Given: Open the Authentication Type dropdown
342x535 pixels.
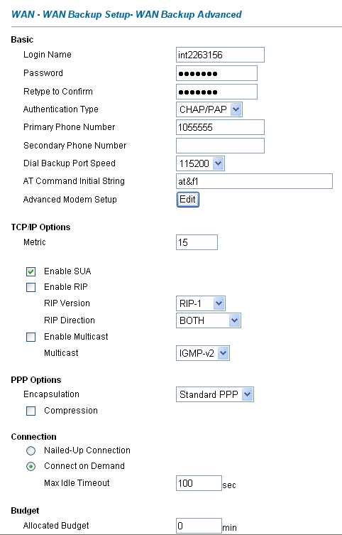Looking at the screenshot, I should (x=209, y=109).
